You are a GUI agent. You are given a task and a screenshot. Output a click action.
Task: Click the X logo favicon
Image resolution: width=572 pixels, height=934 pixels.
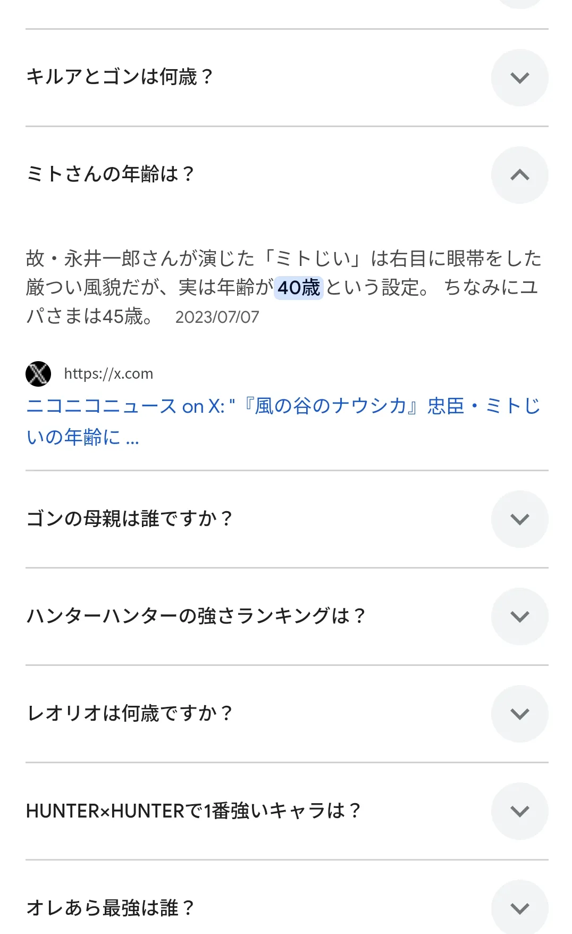coord(38,374)
